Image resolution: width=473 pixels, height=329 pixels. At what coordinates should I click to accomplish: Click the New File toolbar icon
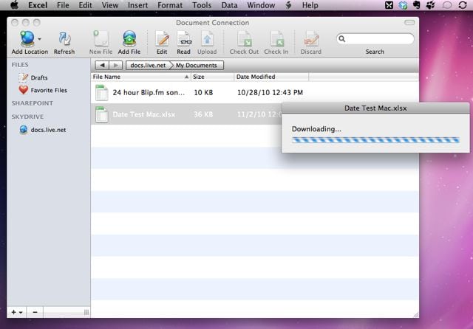click(x=101, y=38)
